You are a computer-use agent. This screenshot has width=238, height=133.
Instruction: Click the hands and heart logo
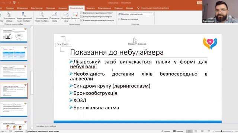(210, 43)
